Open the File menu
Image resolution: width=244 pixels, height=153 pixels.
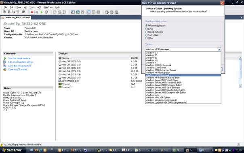5,7
